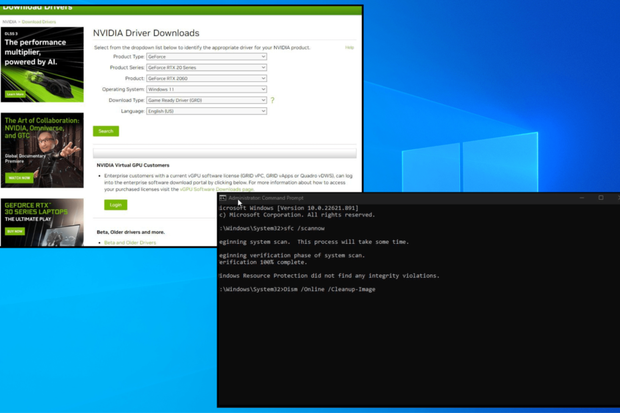
Task: Click the green Search button
Action: click(x=106, y=131)
